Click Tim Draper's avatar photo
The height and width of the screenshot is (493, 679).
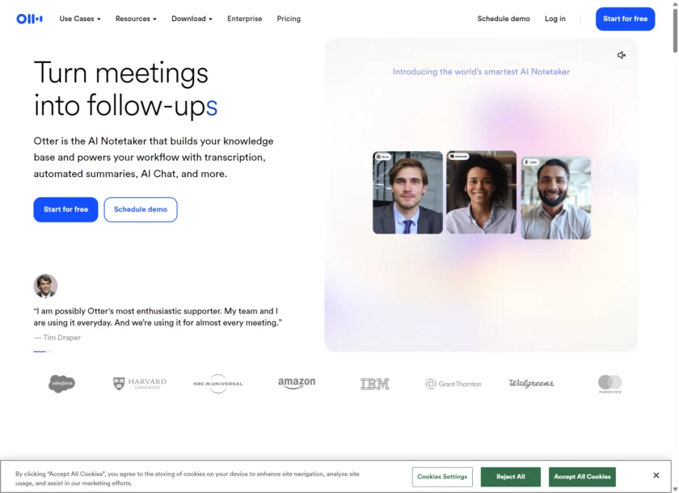pos(45,285)
